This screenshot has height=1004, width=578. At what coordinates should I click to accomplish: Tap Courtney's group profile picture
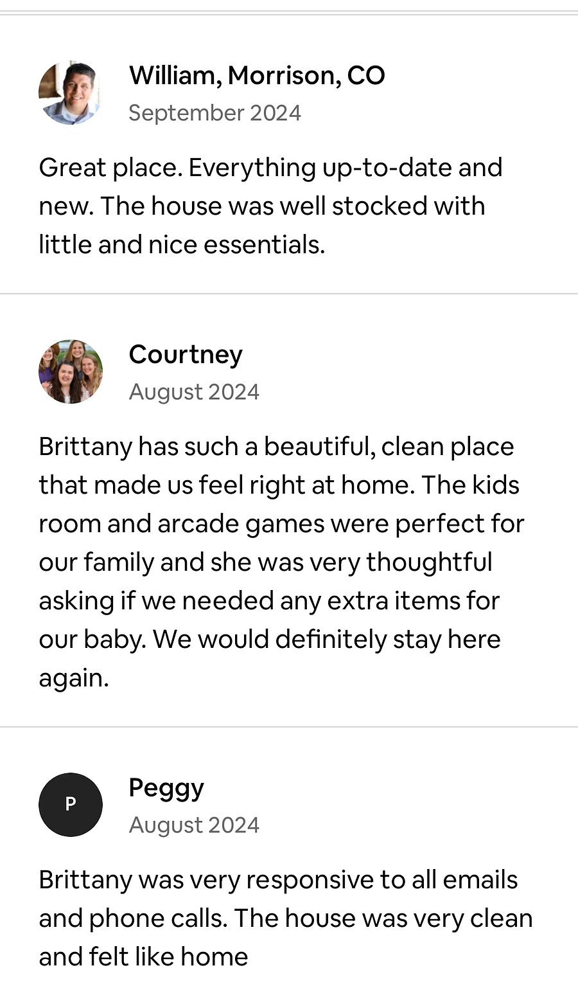pyautogui.click(x=71, y=372)
